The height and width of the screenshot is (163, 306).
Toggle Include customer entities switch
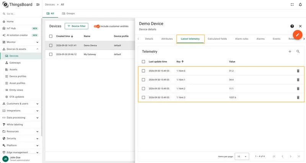(97, 26)
